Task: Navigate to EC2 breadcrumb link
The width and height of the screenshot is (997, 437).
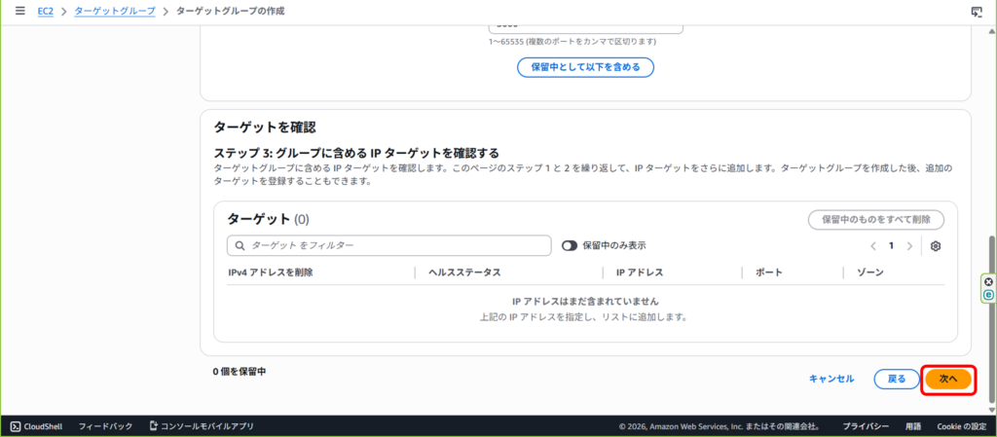Action: pos(45,11)
